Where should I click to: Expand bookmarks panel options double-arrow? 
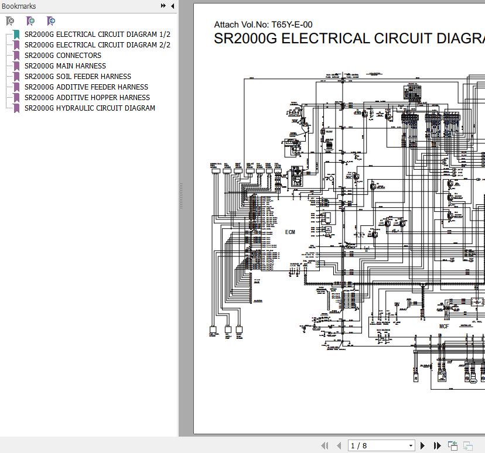point(163,6)
